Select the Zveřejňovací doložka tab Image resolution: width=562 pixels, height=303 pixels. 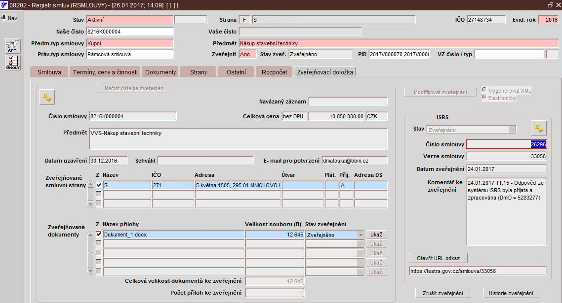[325, 72]
